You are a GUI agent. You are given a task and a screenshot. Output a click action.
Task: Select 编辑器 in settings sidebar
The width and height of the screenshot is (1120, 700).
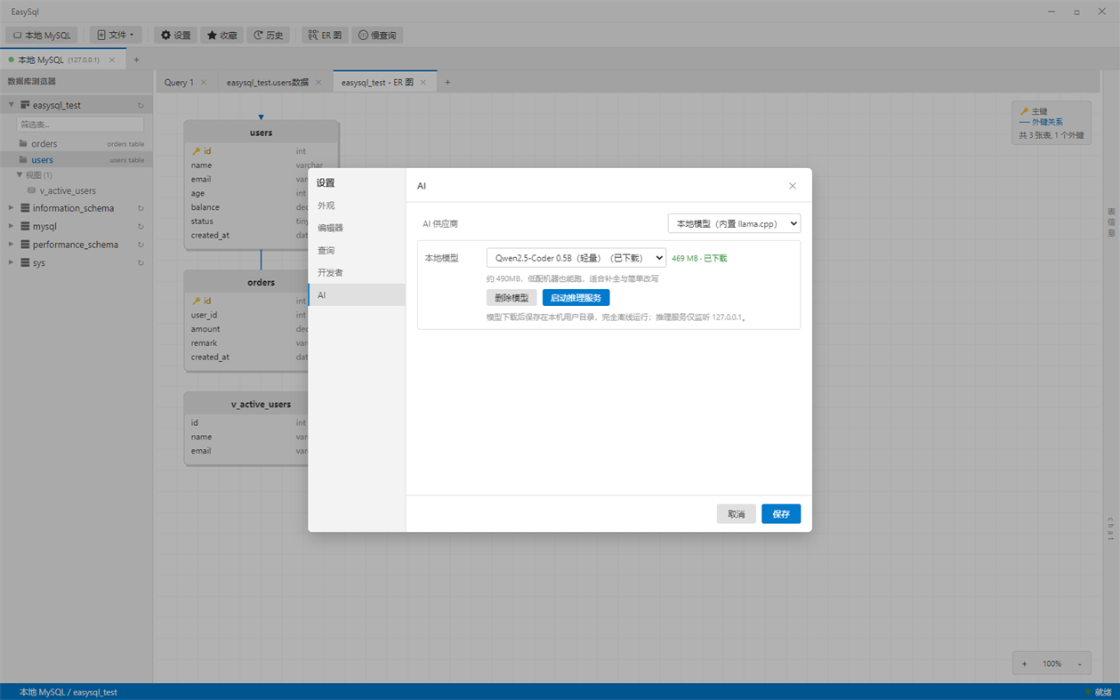click(x=357, y=228)
